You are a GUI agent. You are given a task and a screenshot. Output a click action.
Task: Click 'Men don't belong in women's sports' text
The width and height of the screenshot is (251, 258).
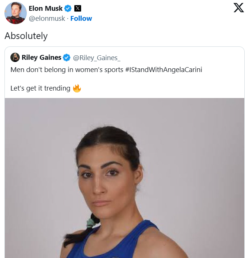[67, 69]
